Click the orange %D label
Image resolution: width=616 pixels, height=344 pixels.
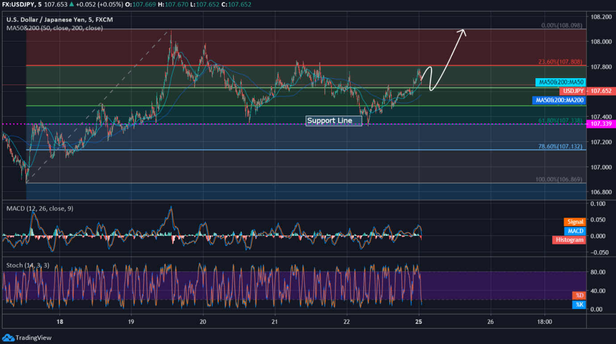pos(579,295)
